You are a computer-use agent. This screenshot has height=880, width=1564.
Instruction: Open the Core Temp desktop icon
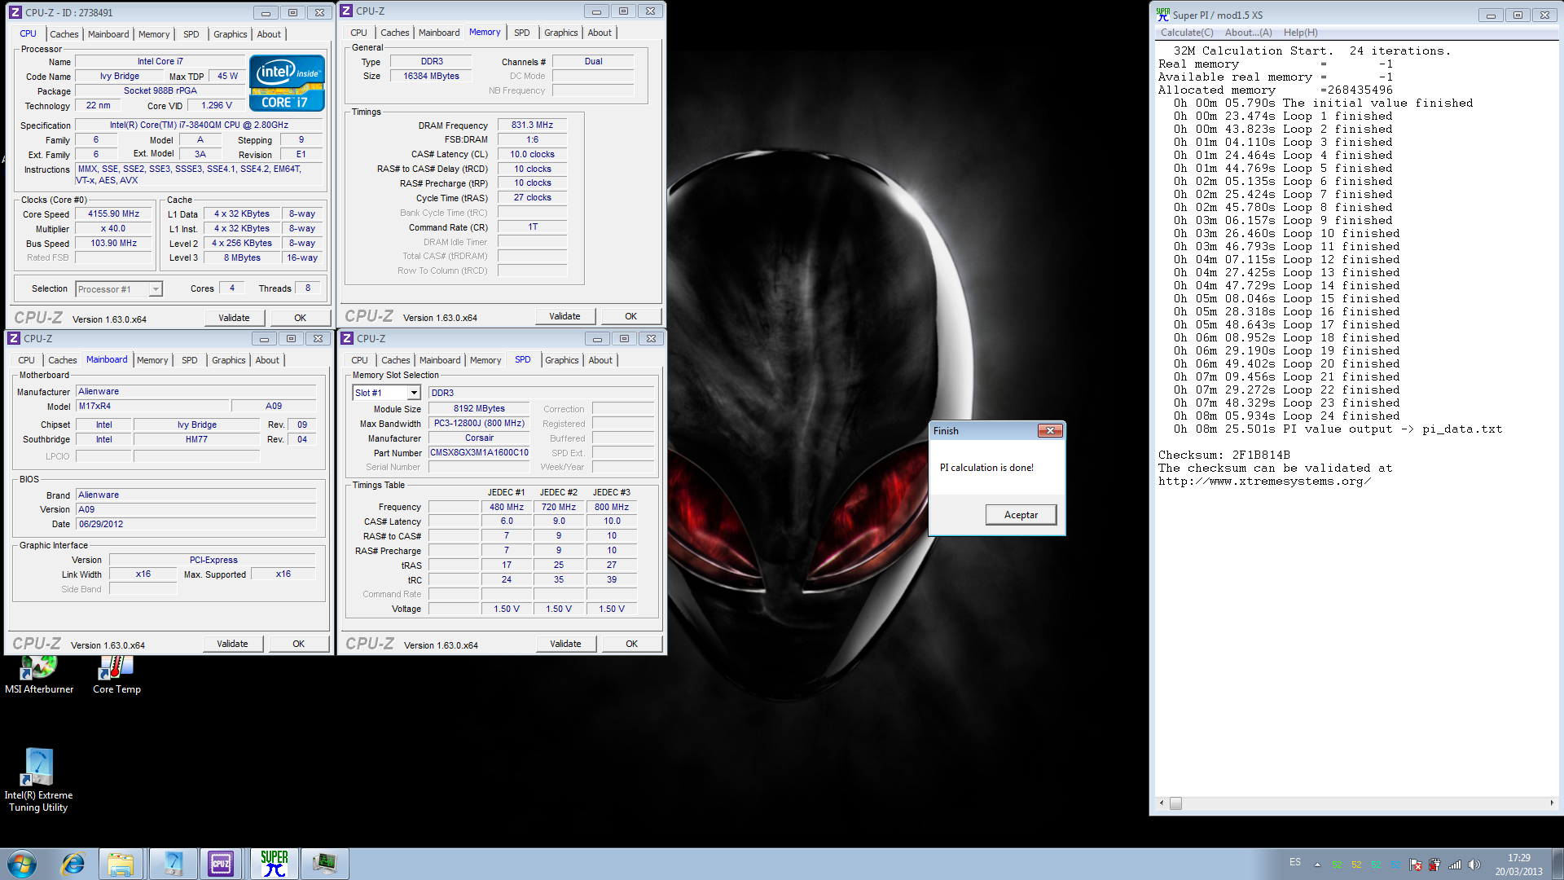116,675
